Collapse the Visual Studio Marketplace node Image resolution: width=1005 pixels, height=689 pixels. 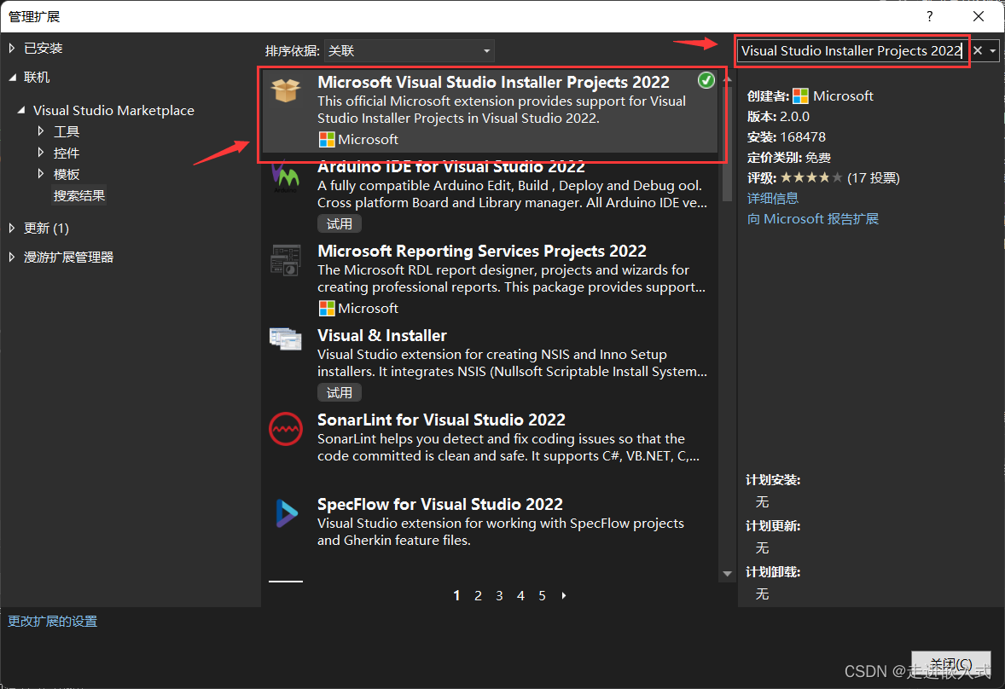[21, 110]
